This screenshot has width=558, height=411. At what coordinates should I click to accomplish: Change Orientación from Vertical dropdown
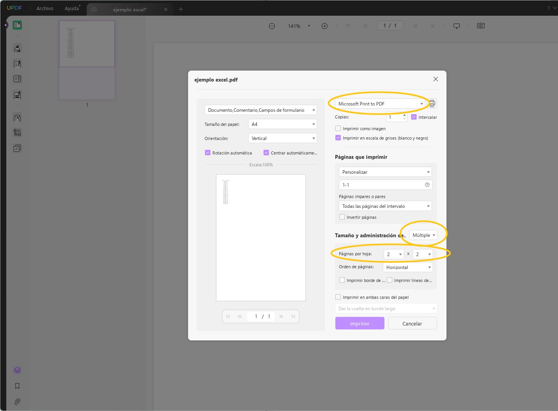click(282, 138)
